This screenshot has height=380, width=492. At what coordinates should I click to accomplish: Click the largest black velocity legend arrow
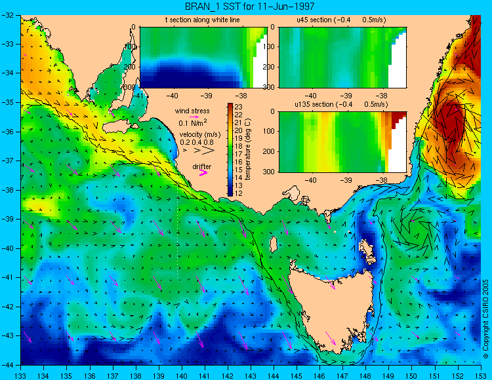coord(208,151)
